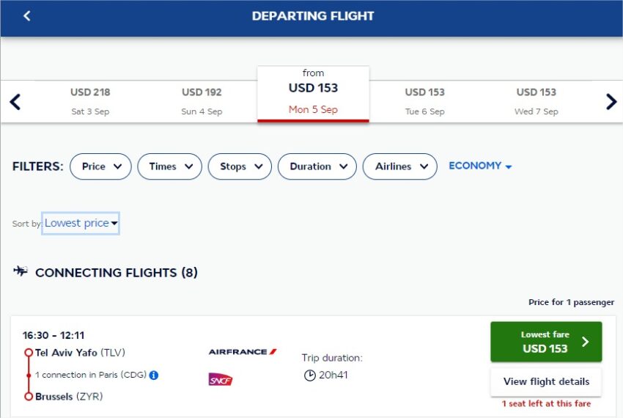Show later dates with right arrow

click(x=611, y=102)
